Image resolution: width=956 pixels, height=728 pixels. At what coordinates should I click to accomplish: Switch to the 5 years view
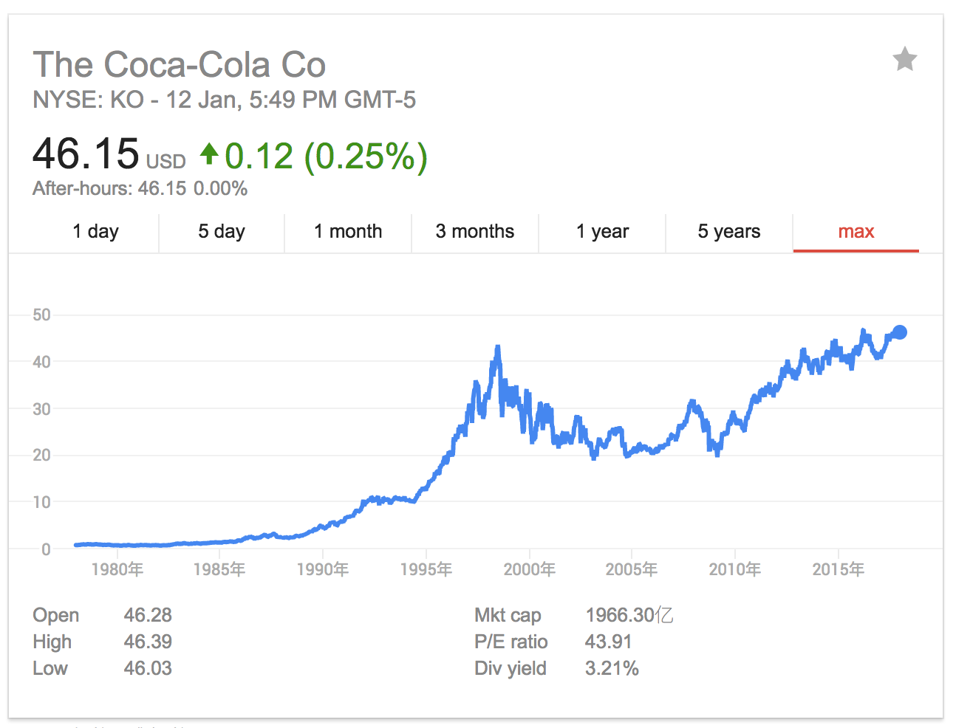[x=729, y=232]
